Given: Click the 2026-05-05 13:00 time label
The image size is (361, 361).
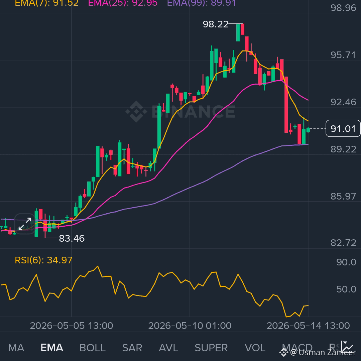Looking at the screenshot, I should click(72, 326).
